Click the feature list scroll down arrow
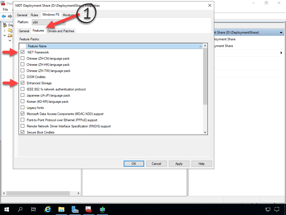286x215 pixels. (x=205, y=132)
